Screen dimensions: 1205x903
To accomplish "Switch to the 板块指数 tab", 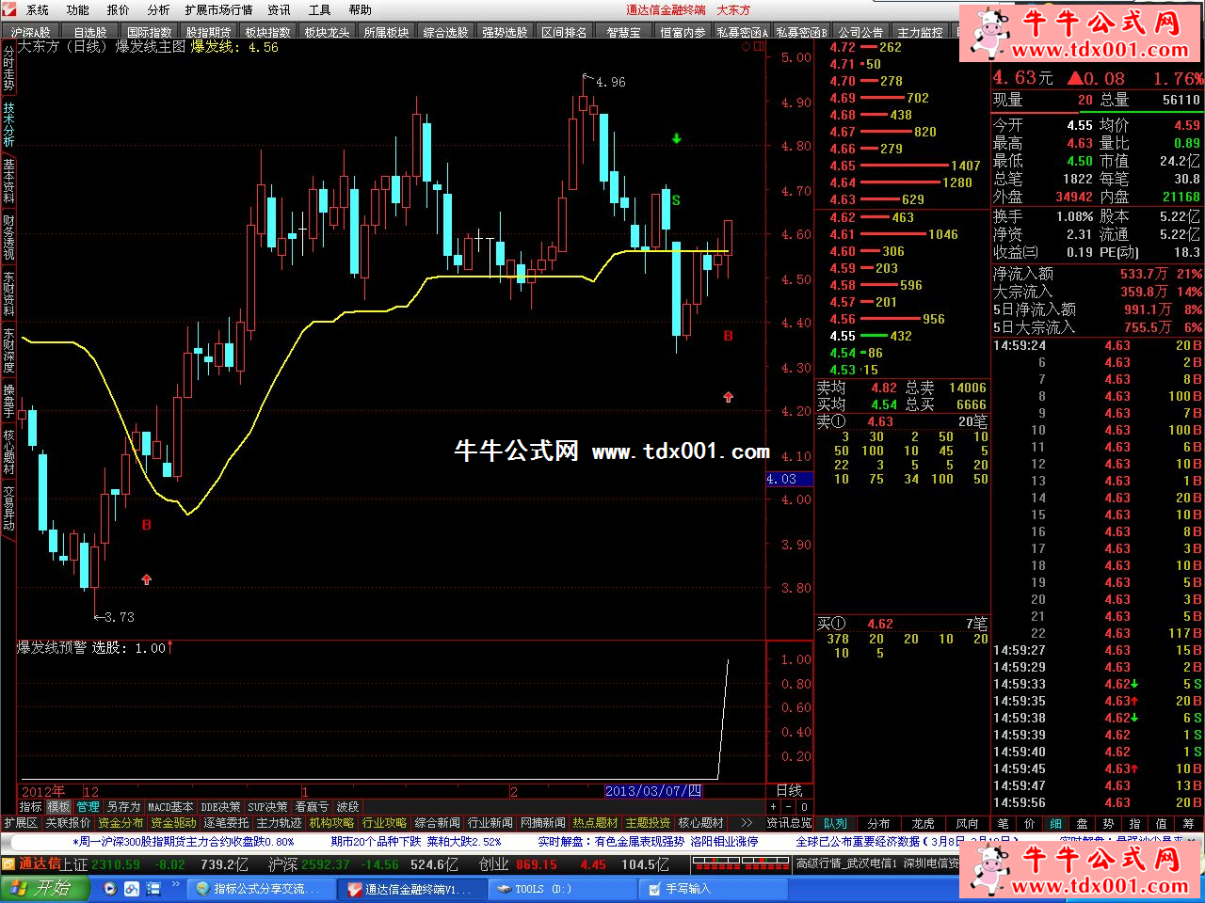I will (x=268, y=32).
